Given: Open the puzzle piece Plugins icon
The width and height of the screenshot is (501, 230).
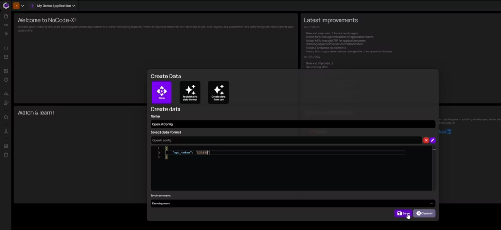Looking at the screenshot, I should [6, 117].
